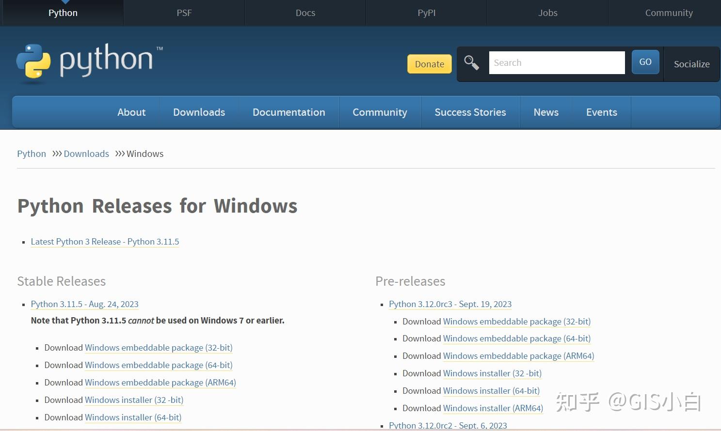Click the Windows 7 compatibility note text
The image size is (721, 431).
pos(158,321)
